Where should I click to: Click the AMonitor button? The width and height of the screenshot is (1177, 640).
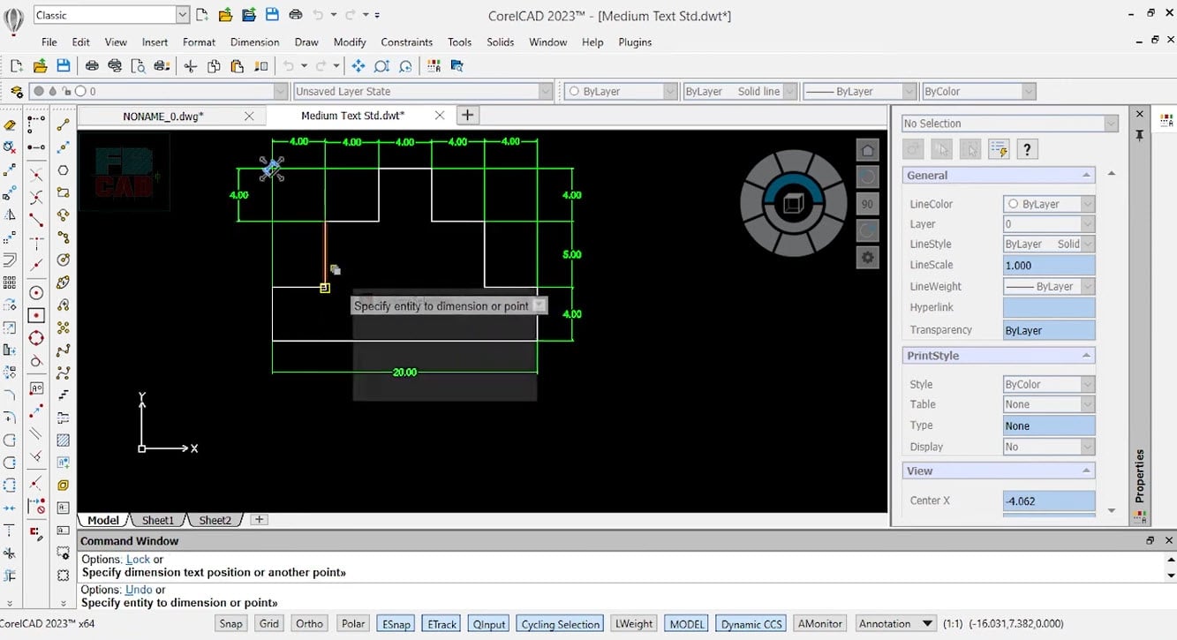tap(819, 623)
